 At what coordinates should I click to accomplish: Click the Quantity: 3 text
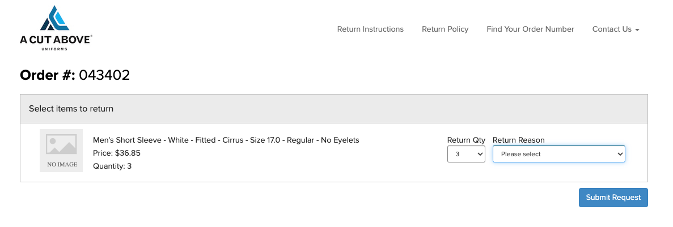click(x=112, y=166)
